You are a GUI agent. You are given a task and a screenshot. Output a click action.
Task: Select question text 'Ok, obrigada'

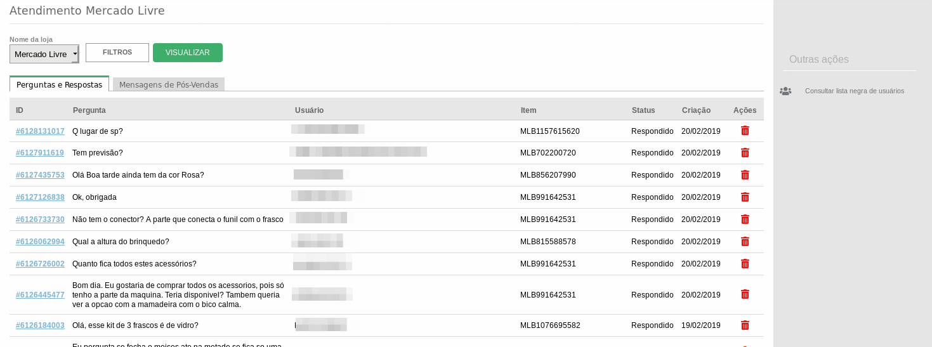pyautogui.click(x=95, y=197)
